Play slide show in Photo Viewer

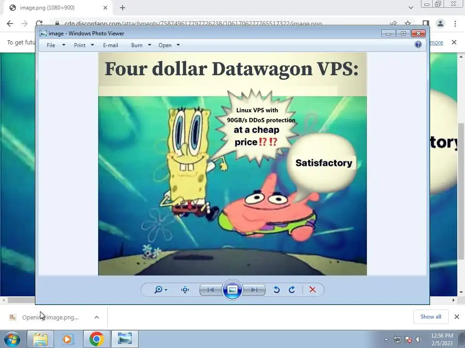[232, 290]
